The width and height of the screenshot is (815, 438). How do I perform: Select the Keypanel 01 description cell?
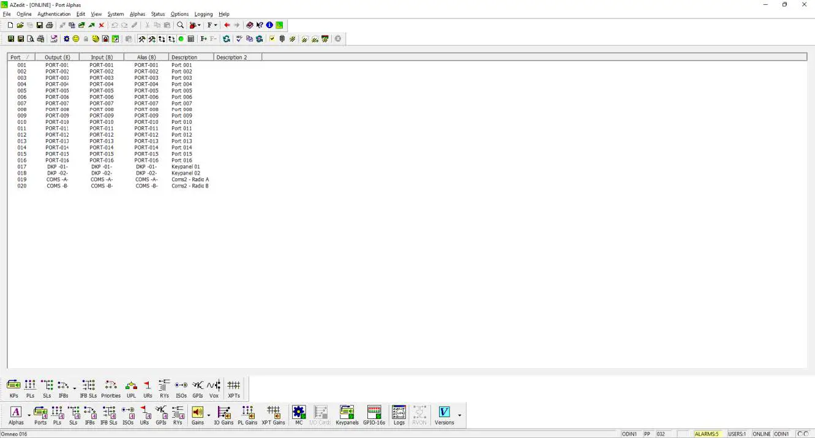186,167
